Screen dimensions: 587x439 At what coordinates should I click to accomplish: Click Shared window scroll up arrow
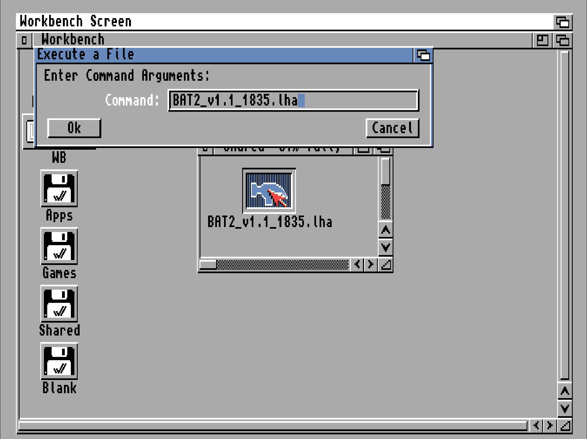point(385,230)
